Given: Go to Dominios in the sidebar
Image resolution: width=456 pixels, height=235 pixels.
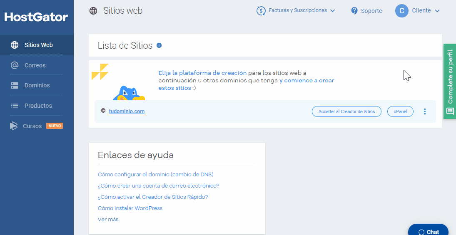Looking at the screenshot, I should pyautogui.click(x=37, y=85).
